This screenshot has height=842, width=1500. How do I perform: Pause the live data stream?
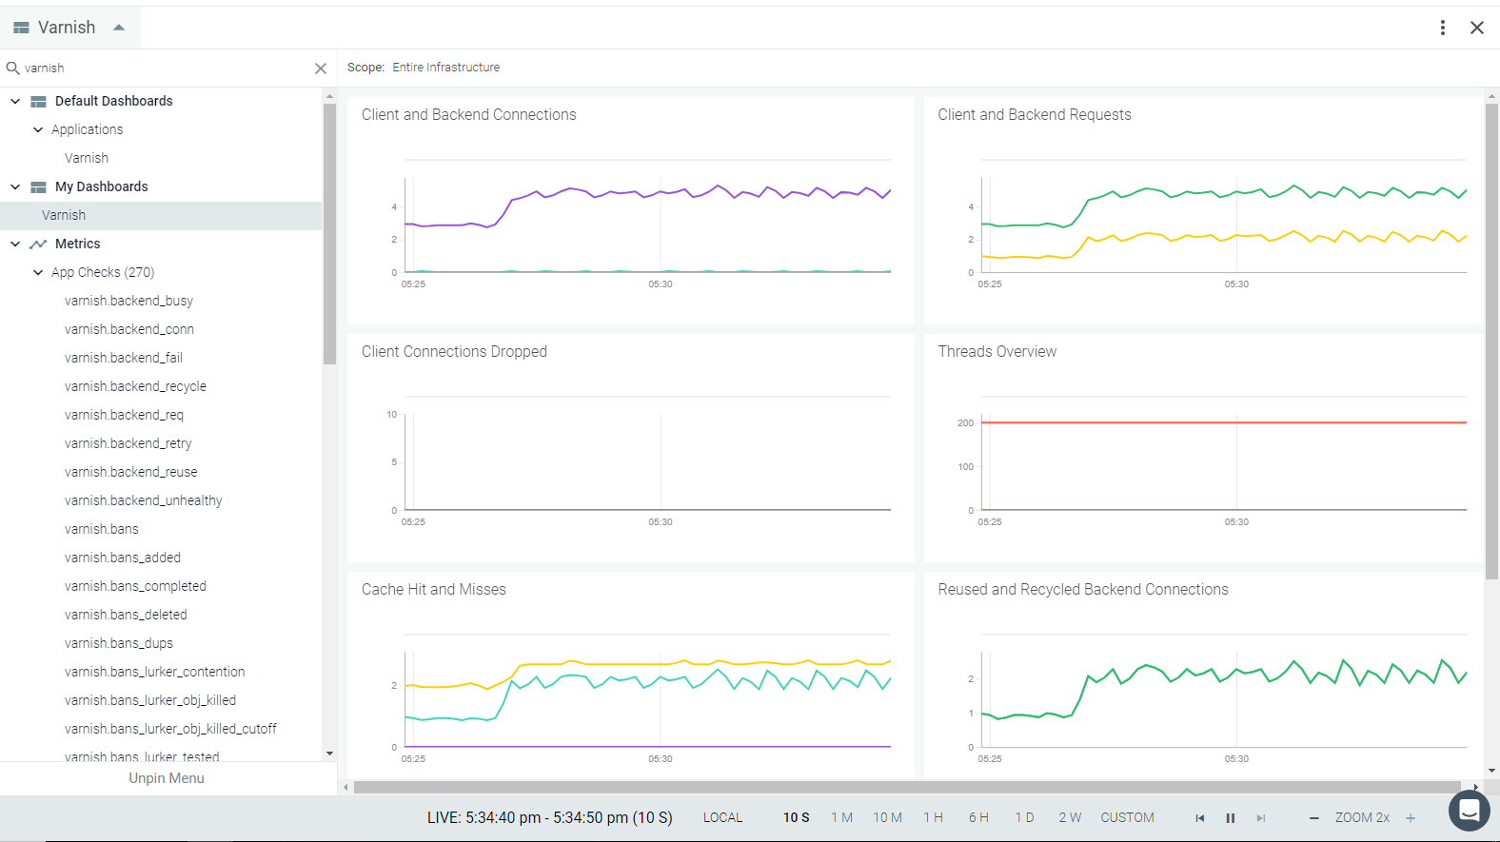point(1231,818)
